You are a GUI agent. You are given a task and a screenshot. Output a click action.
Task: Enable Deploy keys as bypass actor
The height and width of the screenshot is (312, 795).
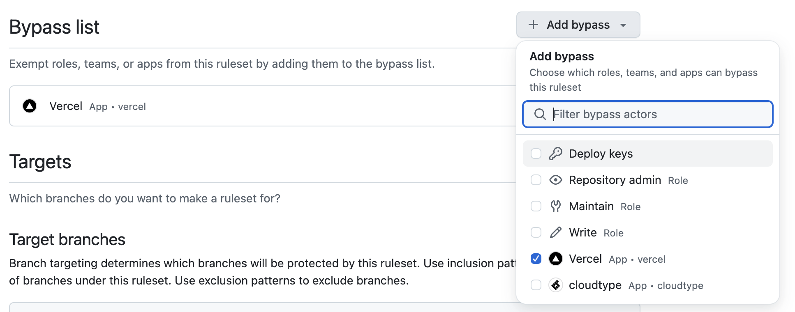tap(536, 153)
